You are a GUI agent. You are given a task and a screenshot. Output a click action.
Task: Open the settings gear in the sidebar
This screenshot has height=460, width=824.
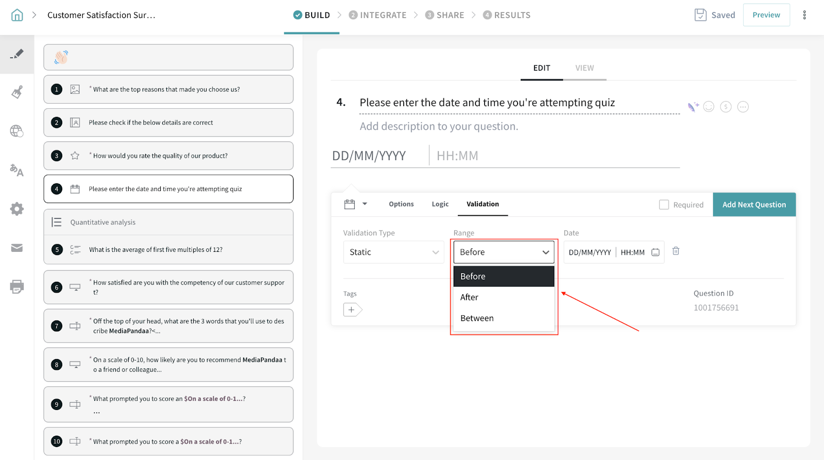point(17,209)
